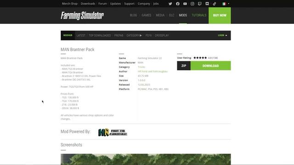Select the ModHub tab
This screenshot has width=294, height=165.
click(x=68, y=35)
